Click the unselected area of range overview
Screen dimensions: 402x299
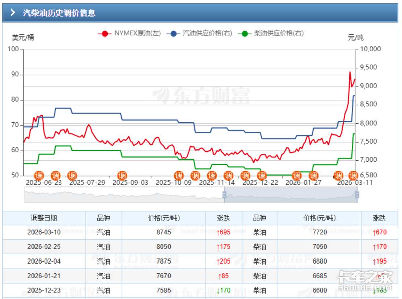124,195
